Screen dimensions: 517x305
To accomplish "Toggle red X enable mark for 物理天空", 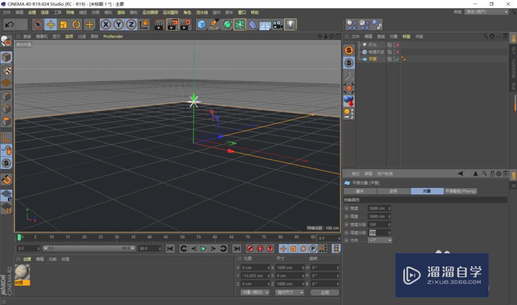I will (x=398, y=52).
